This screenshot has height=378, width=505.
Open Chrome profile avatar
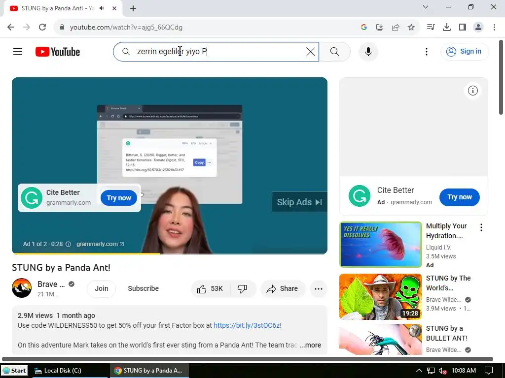point(478,27)
